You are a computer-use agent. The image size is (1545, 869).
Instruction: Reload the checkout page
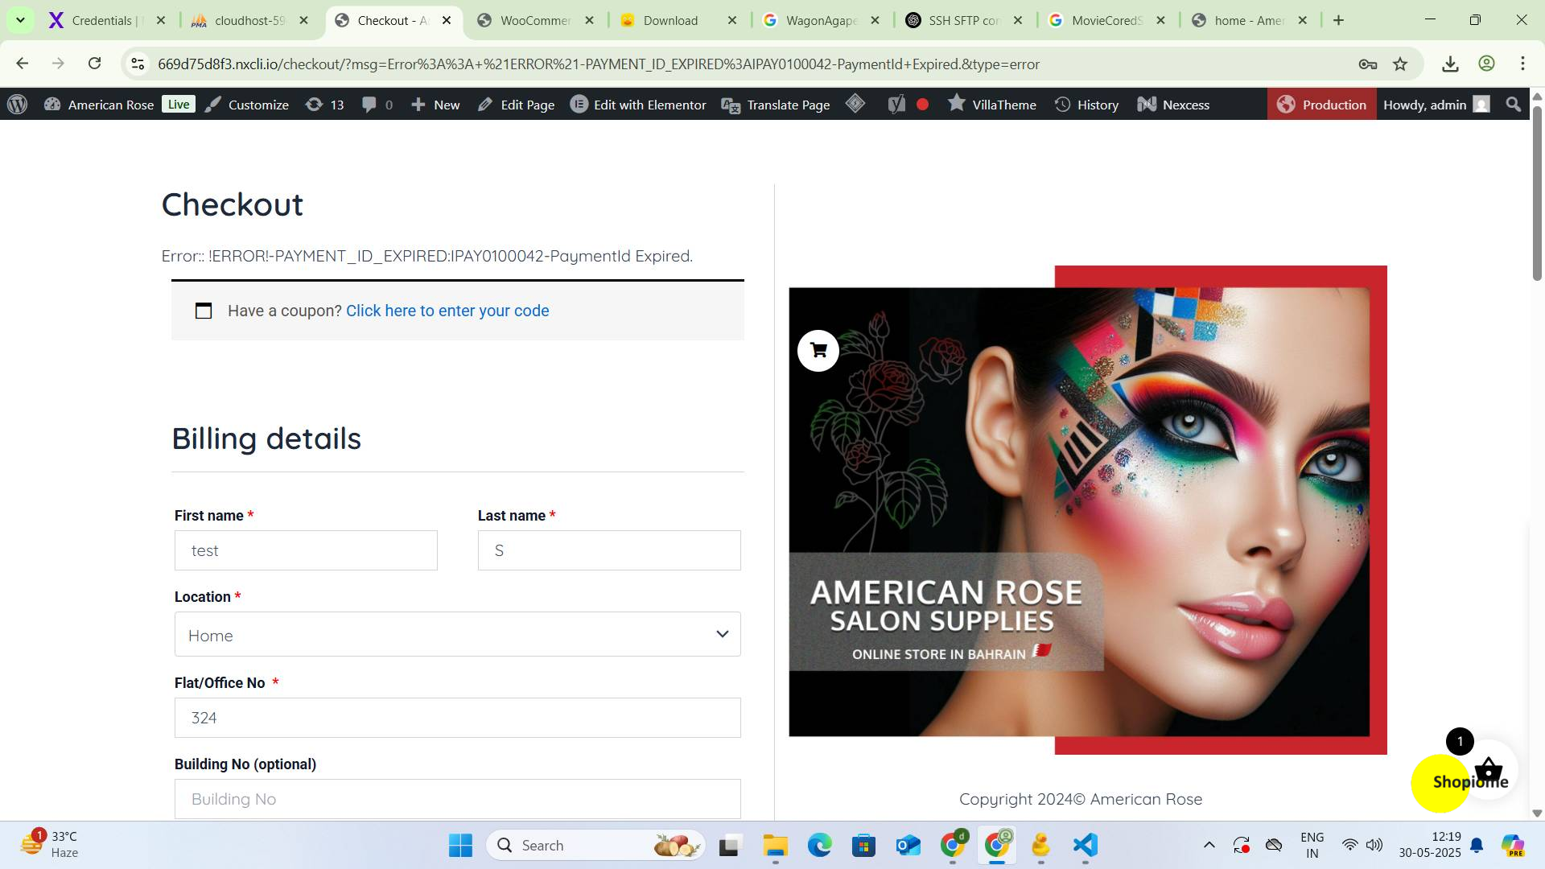coord(95,64)
